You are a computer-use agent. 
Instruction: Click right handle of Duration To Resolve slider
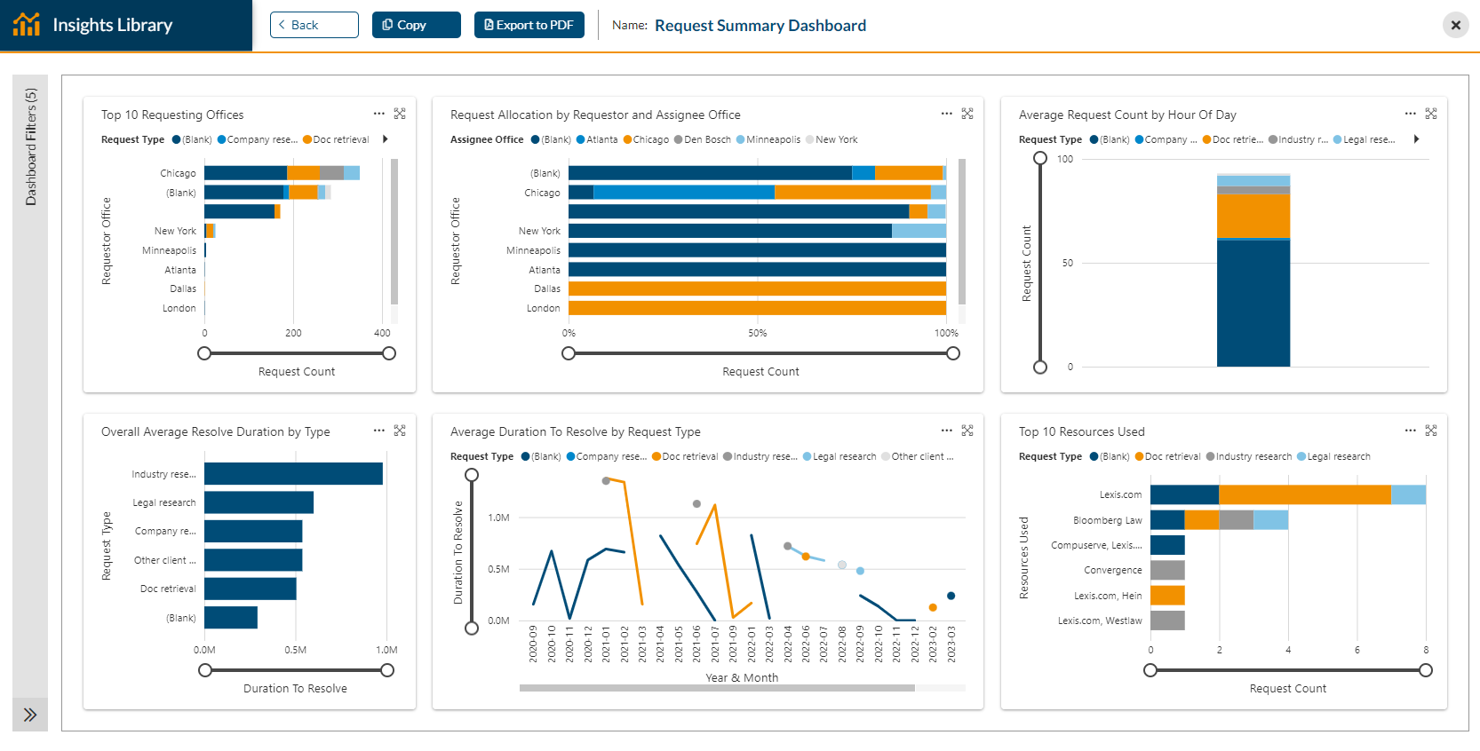coord(387,670)
